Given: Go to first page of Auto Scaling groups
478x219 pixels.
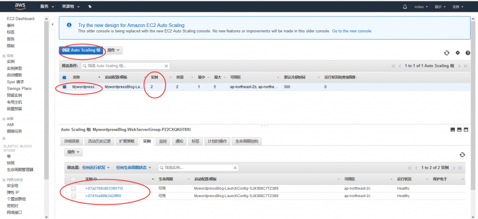Looking at the screenshot, I should [394, 66].
